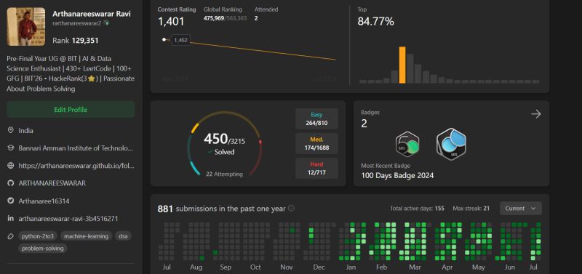Screen dimensions: 582x274
Task: Click the LinkedIn icon in the profile sidebar
Action: pyautogui.click(x=11, y=218)
